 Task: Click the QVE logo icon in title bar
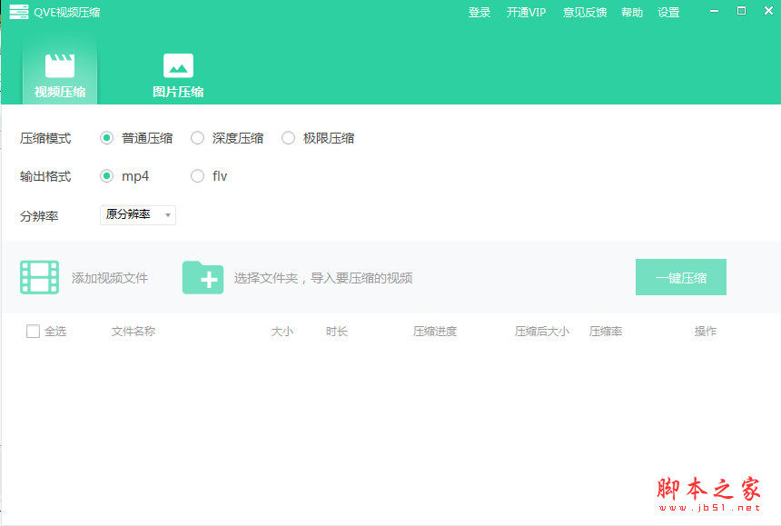tap(17, 12)
